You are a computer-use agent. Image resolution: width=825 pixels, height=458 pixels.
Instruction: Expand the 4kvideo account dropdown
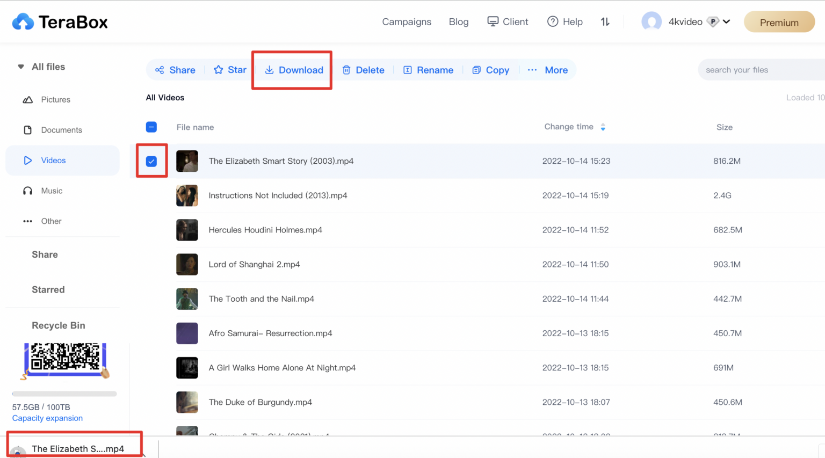(x=727, y=22)
